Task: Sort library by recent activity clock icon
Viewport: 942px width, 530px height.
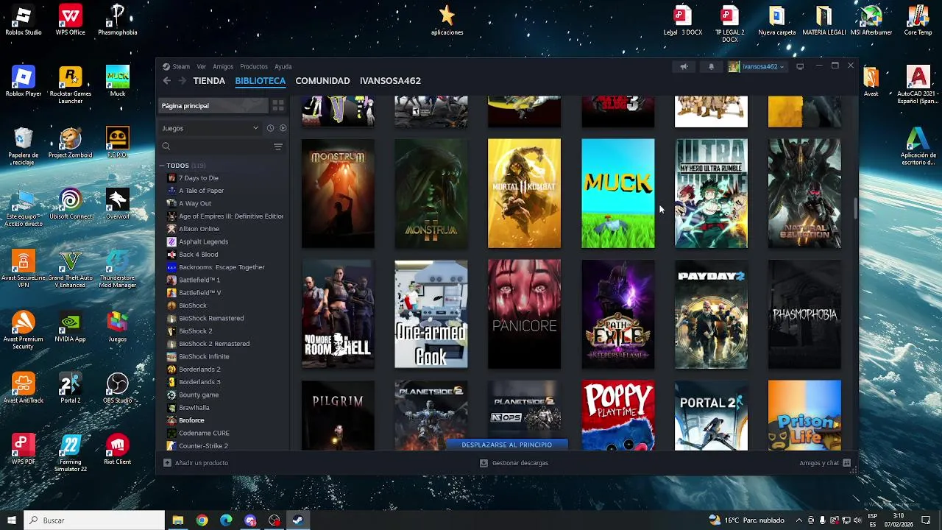Action: [x=270, y=128]
